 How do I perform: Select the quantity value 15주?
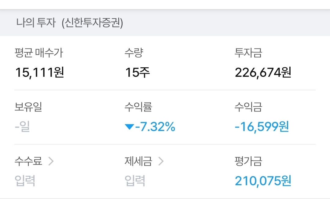pyautogui.click(x=137, y=73)
